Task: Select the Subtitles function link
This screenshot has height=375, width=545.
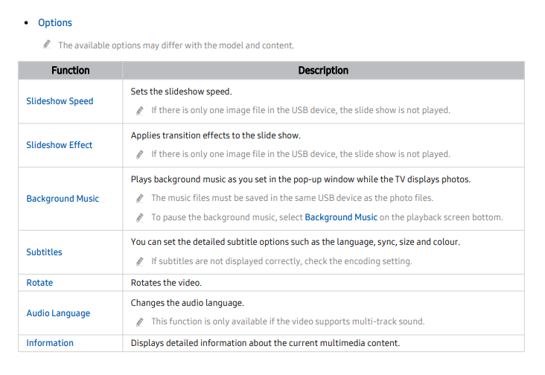Action: coord(44,252)
